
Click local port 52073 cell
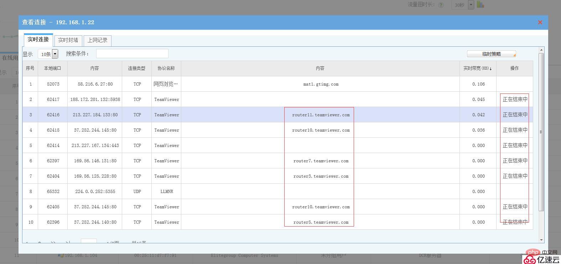53,84
